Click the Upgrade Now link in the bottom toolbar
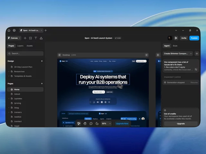The width and height of the screenshot is (206, 154). coord(122,124)
